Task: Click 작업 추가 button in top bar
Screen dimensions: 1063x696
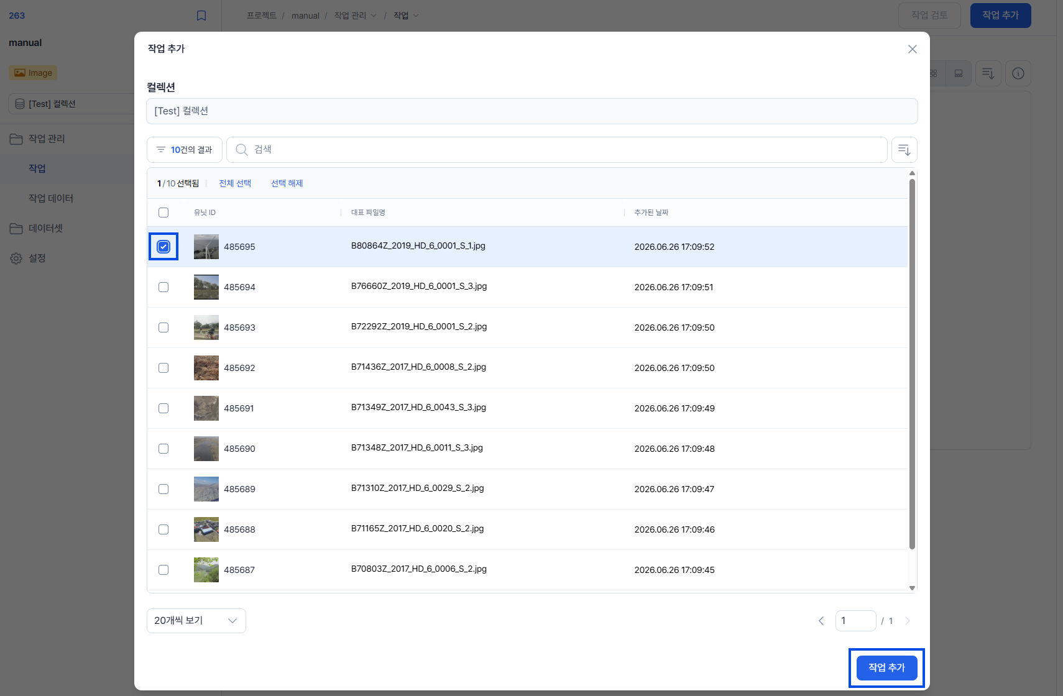Action: [1001, 16]
